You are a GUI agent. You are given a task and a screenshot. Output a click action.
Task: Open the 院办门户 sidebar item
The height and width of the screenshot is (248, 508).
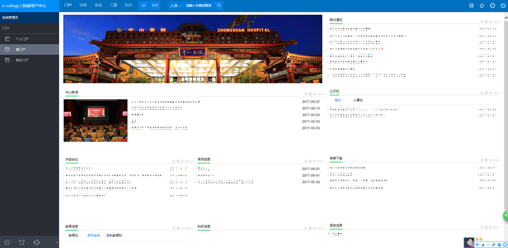pos(29,60)
